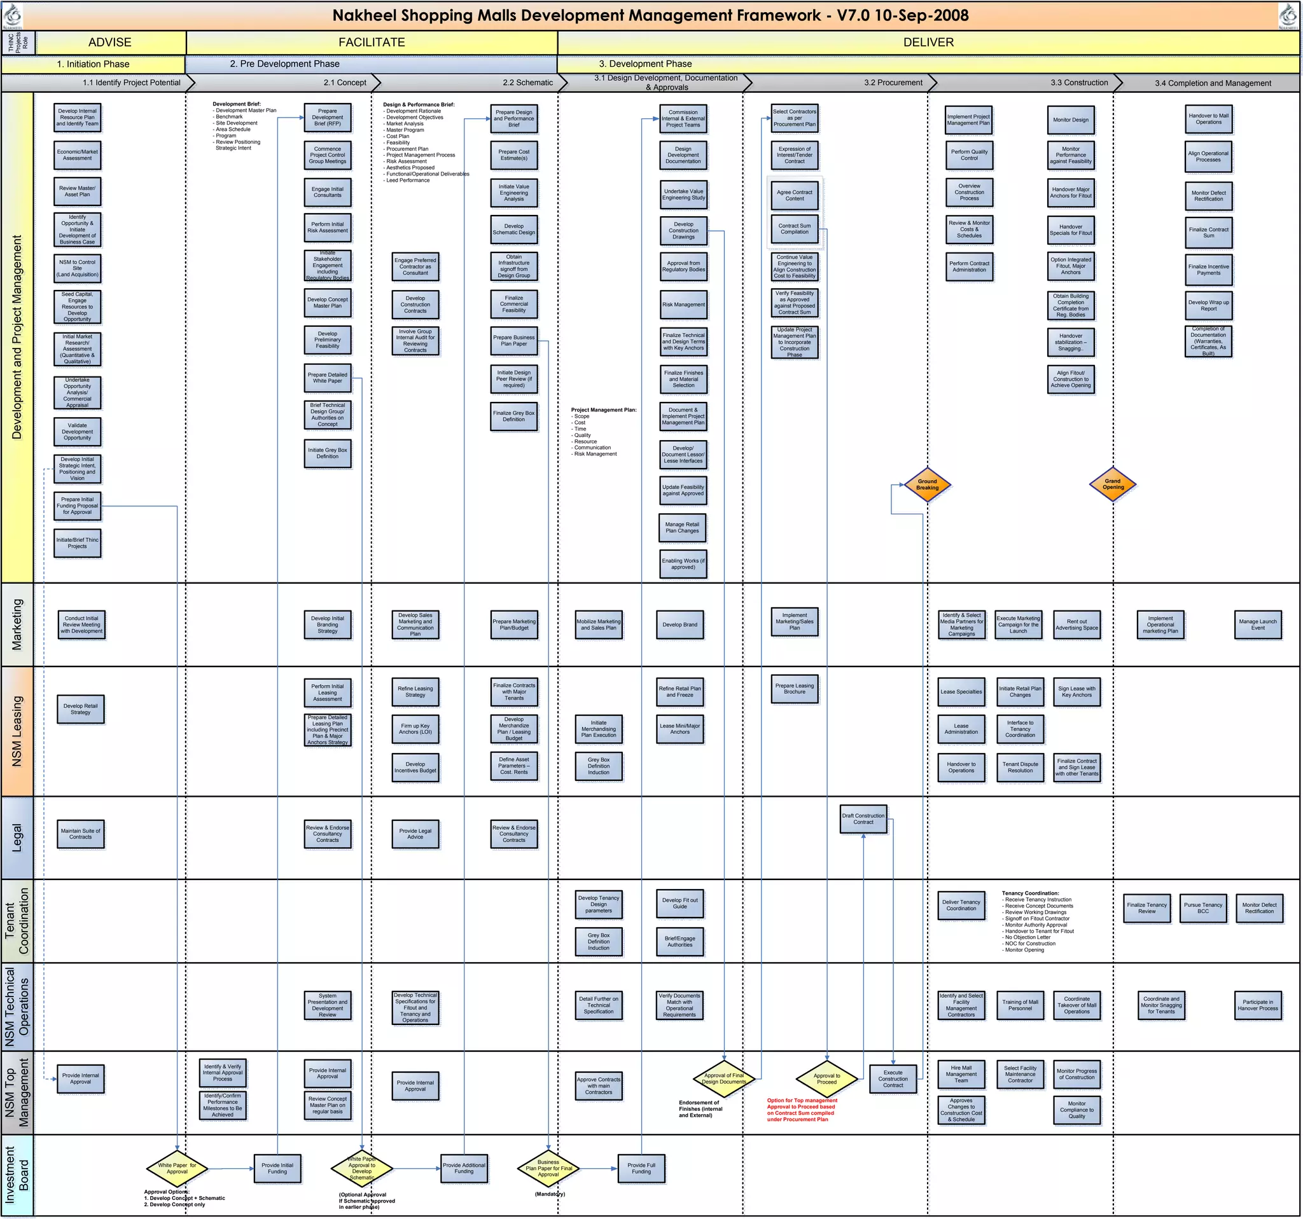
Task: Select the White Paper for Approval diamond
Action: [177, 1168]
